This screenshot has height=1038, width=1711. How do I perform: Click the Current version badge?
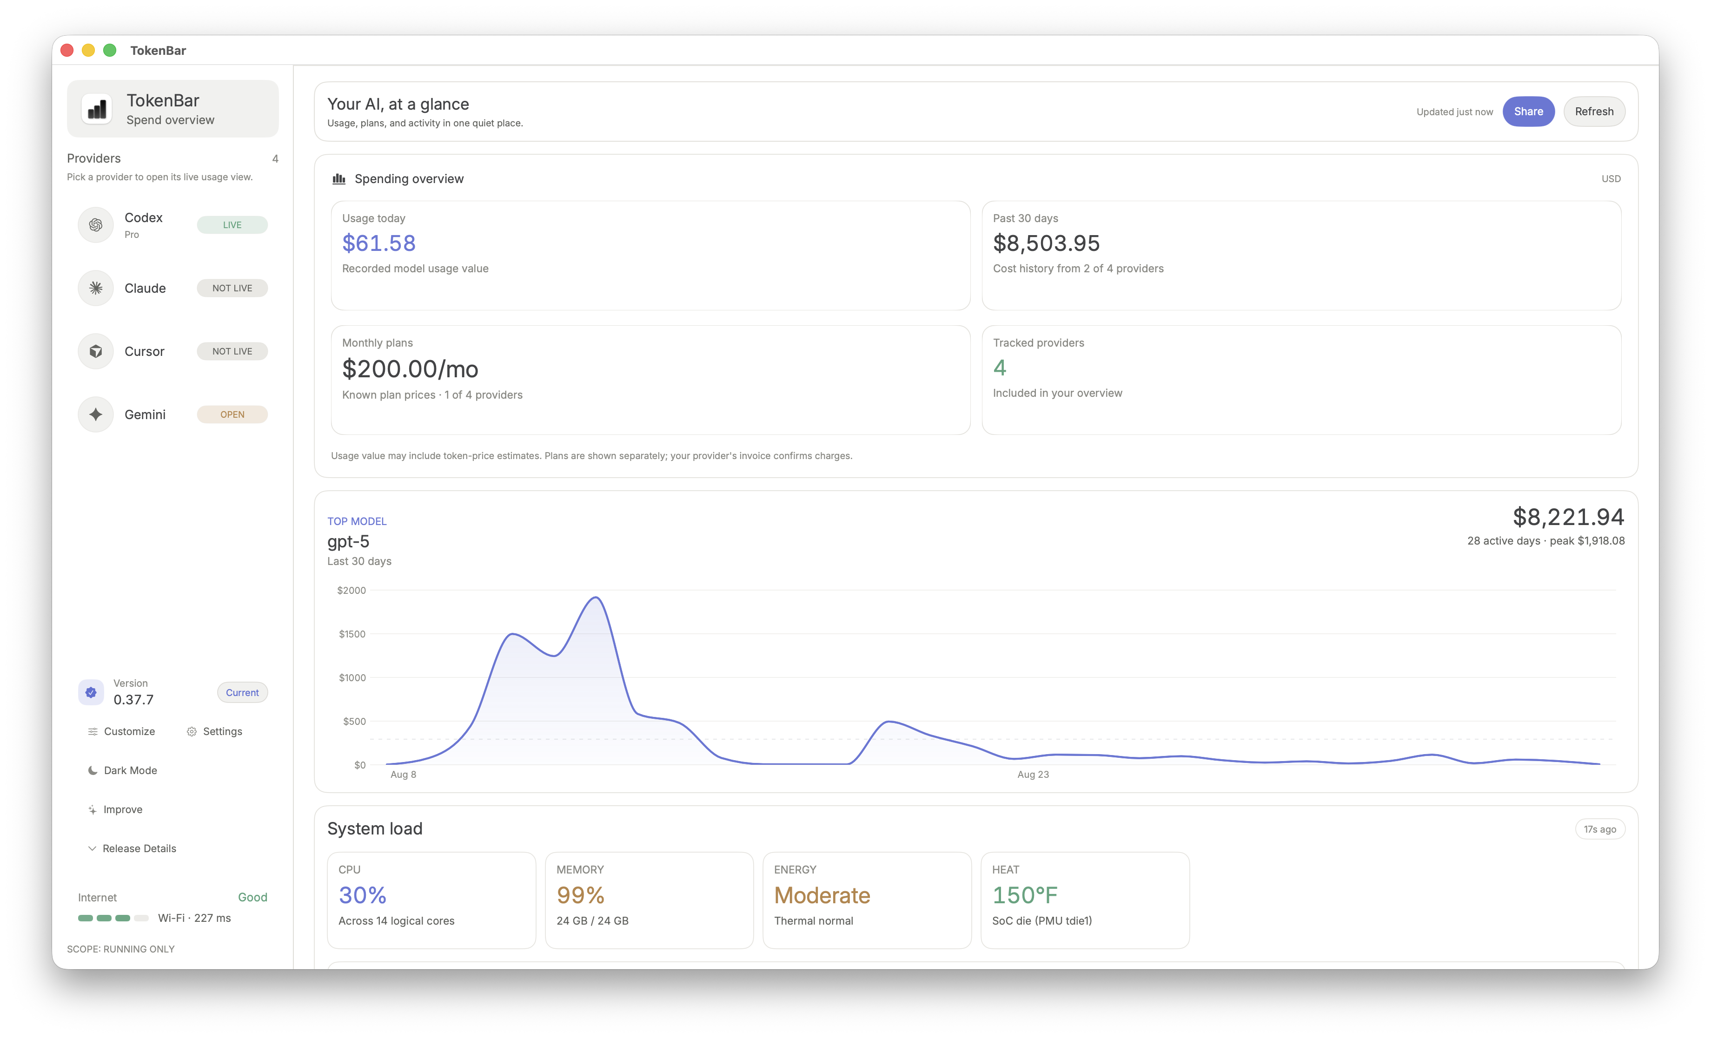(x=242, y=692)
